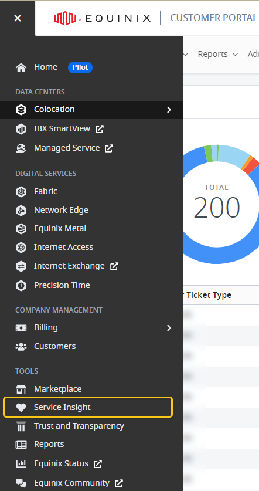
Task: Click the Precision Time clock icon
Action: 21,285
